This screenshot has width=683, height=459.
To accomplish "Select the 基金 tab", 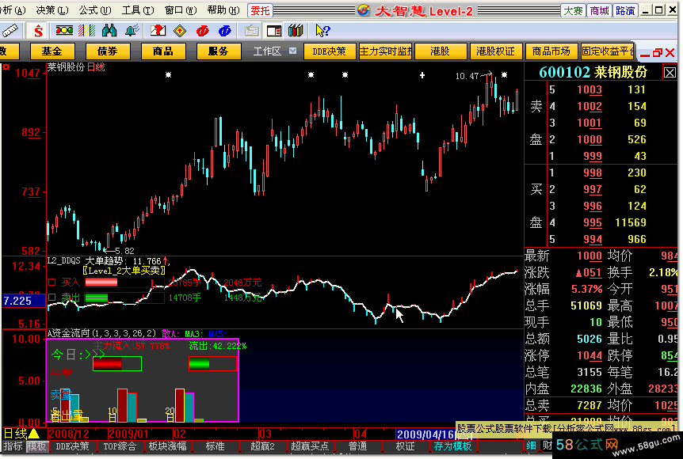I will pyautogui.click(x=52, y=51).
